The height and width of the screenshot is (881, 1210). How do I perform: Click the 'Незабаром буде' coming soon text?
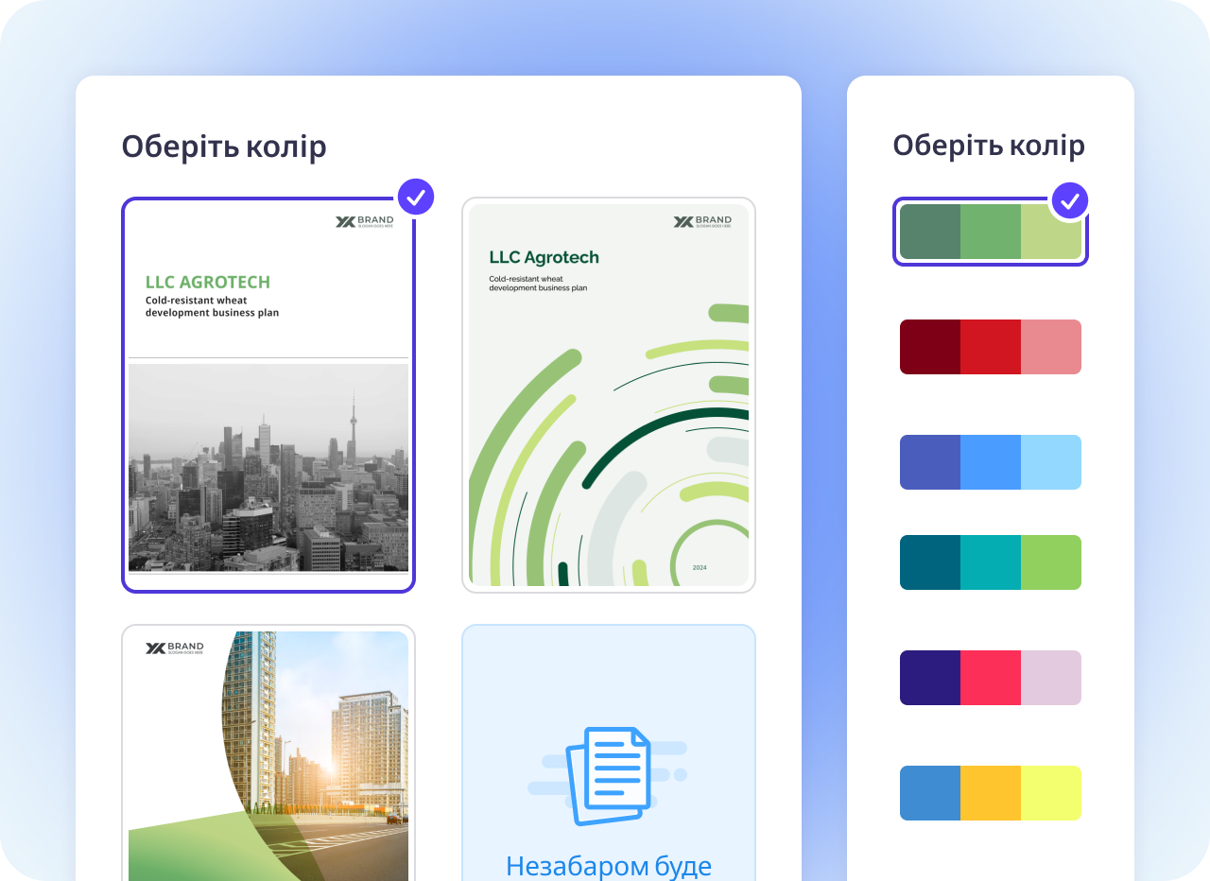(609, 865)
